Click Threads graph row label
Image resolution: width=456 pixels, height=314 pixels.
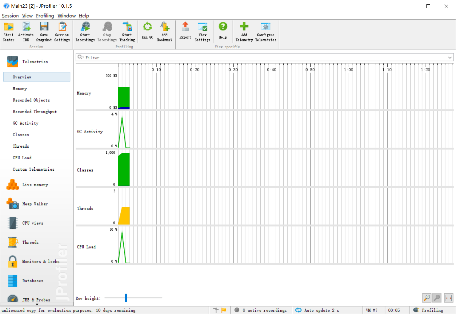[85, 209]
